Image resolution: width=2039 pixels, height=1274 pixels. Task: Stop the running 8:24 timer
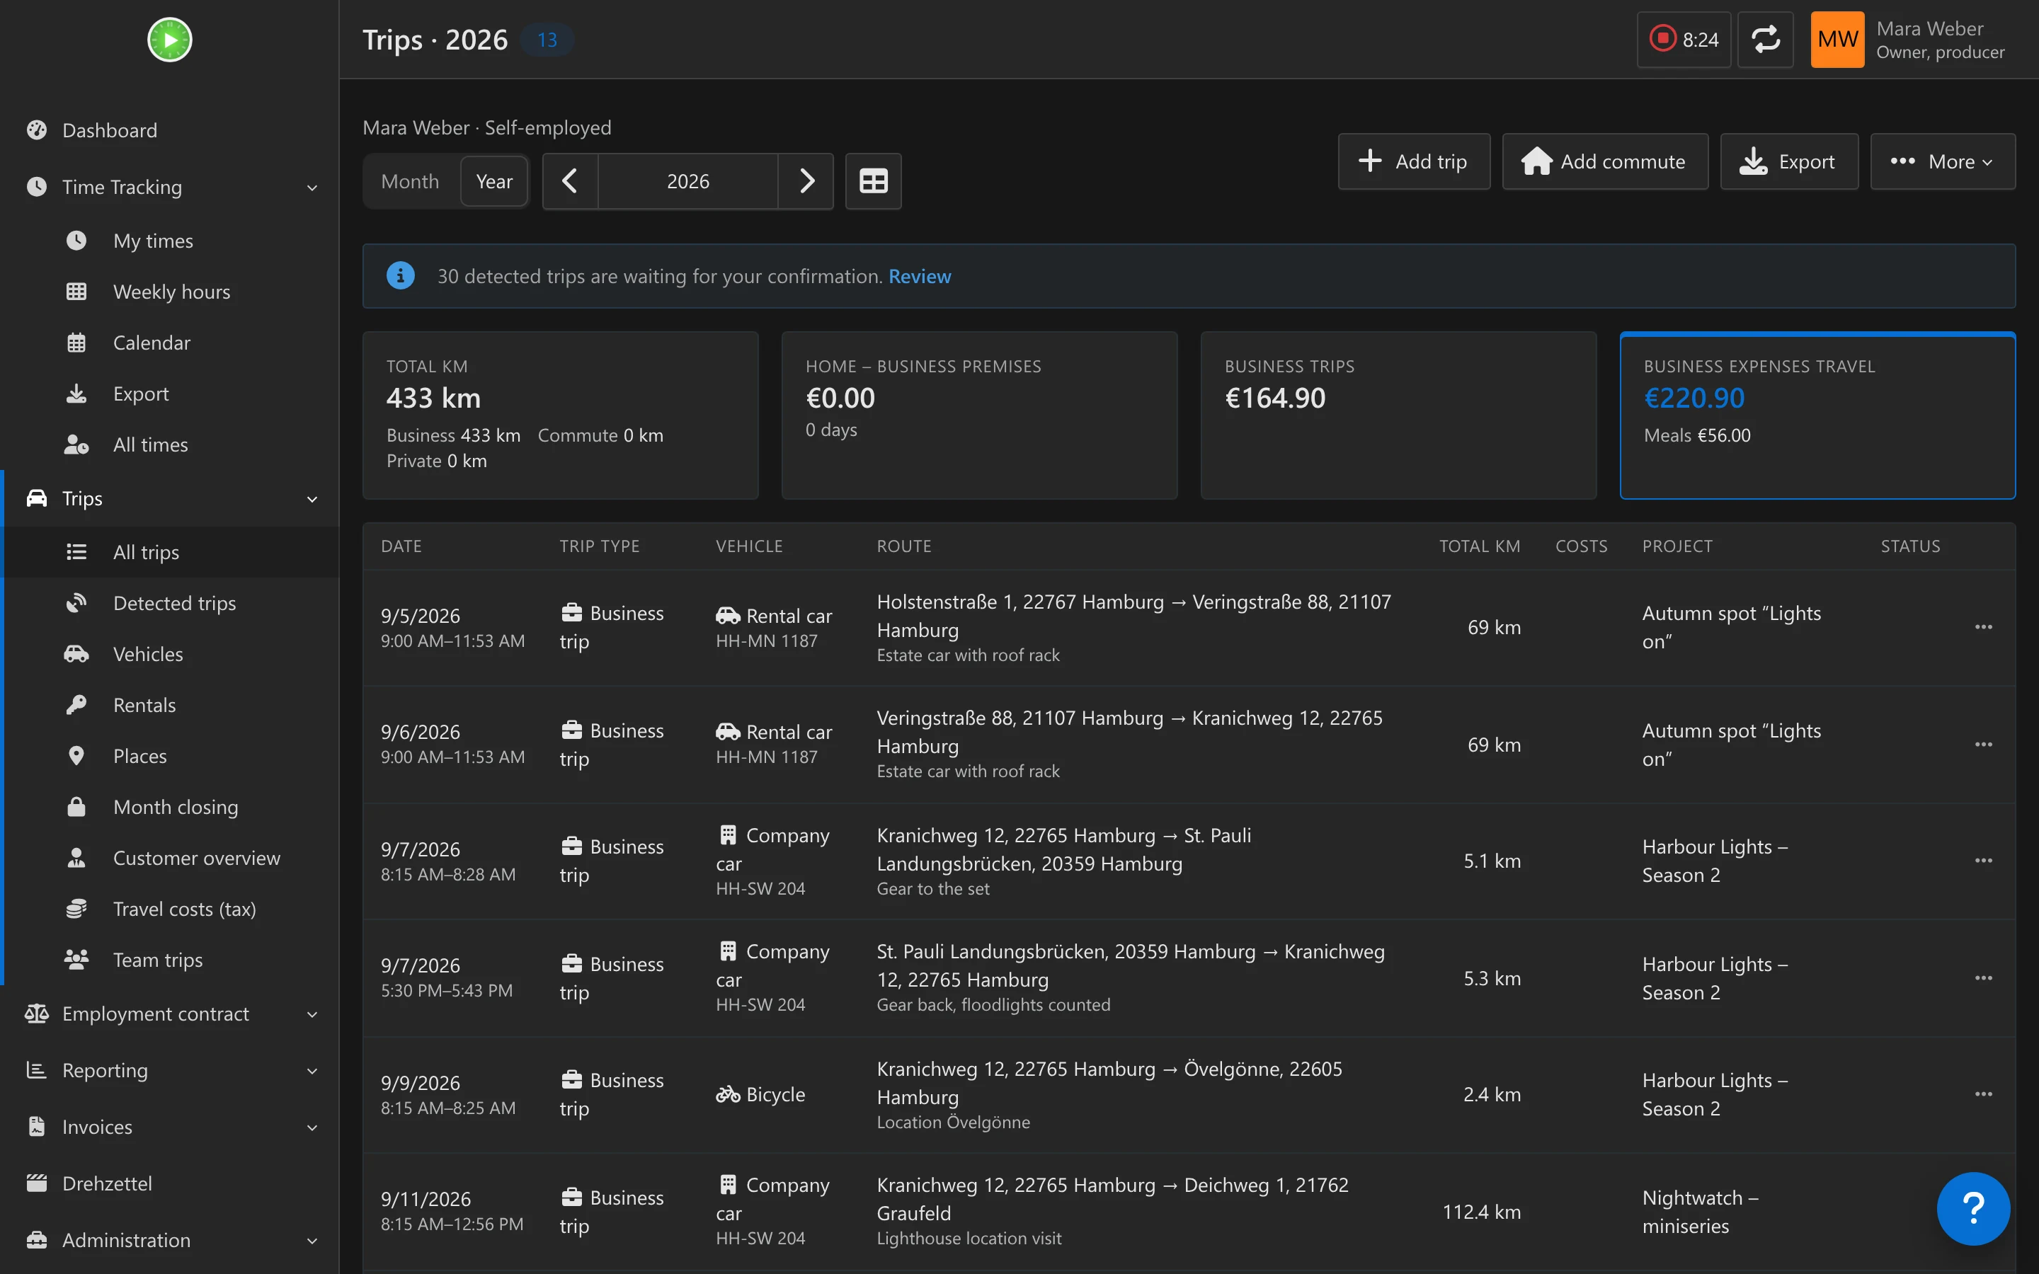pyautogui.click(x=1683, y=40)
